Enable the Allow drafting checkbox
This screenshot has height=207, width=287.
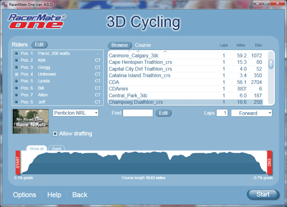tap(55, 134)
